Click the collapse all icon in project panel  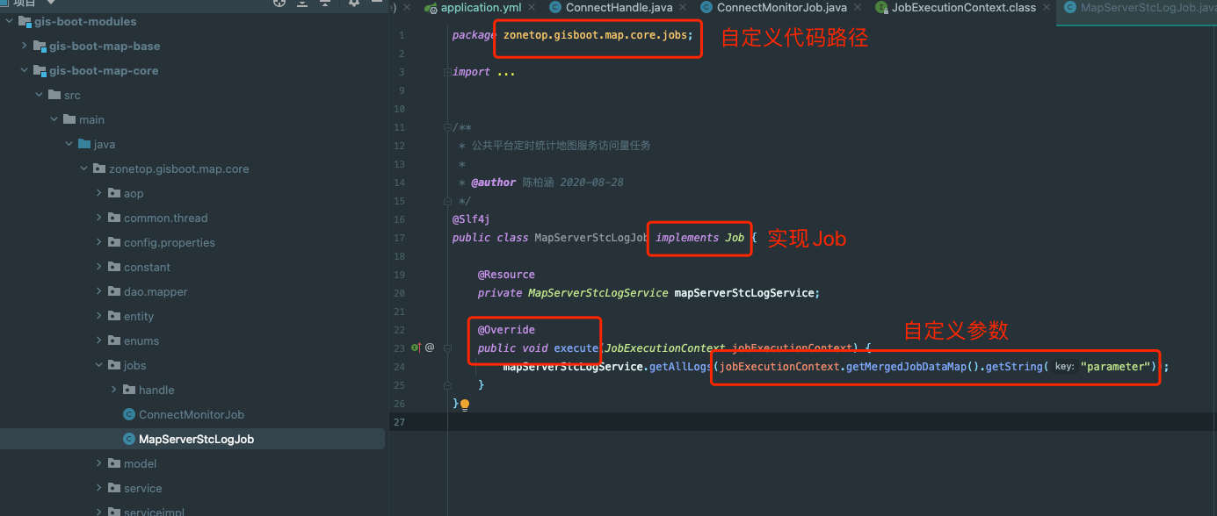click(325, 3)
